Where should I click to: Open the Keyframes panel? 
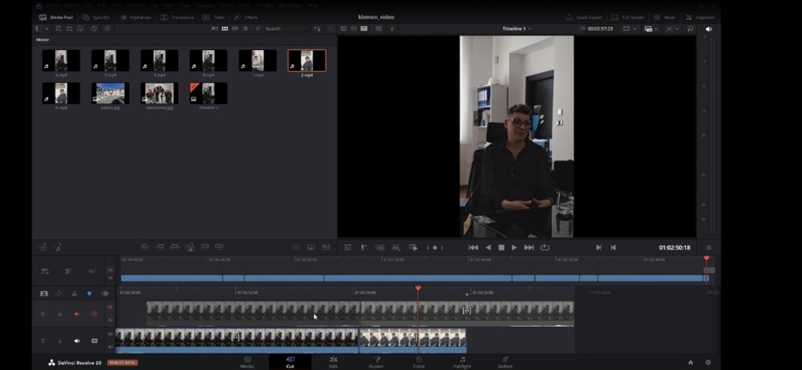[x=134, y=17]
